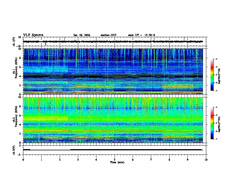The height and width of the screenshot is (179, 232).
Task: Click the ch.1 frequency axis "4" tick label
Action: pyautogui.click(x=21, y=76)
